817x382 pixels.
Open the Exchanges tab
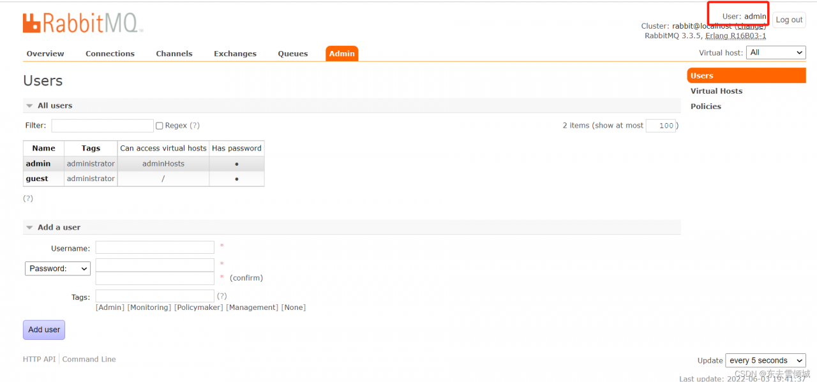235,54
